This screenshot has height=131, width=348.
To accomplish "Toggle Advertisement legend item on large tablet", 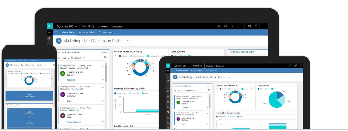I will click(x=137, y=56).
